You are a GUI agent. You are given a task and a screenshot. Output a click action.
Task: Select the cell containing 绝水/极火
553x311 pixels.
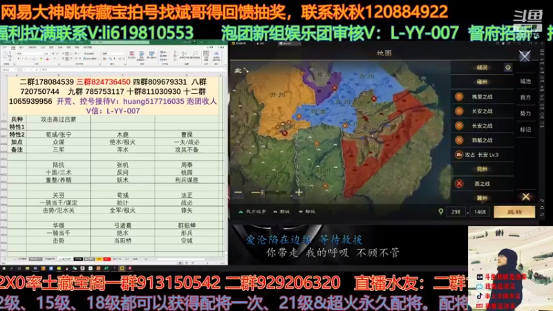(x=122, y=142)
